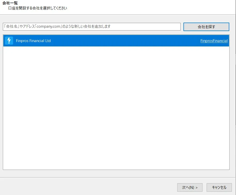The height and width of the screenshot is (195, 236).
Task: Focus the company name search field
Action: tap(92, 27)
